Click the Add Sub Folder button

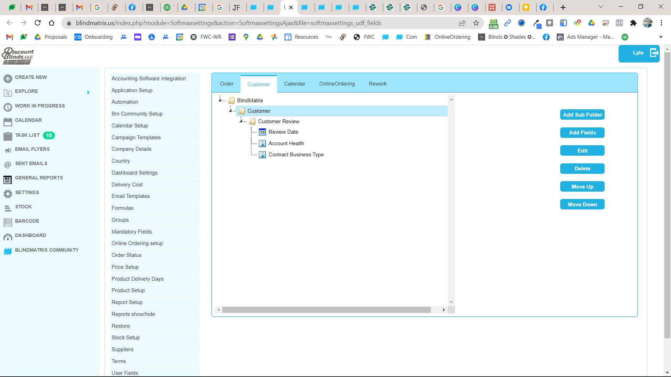click(582, 115)
